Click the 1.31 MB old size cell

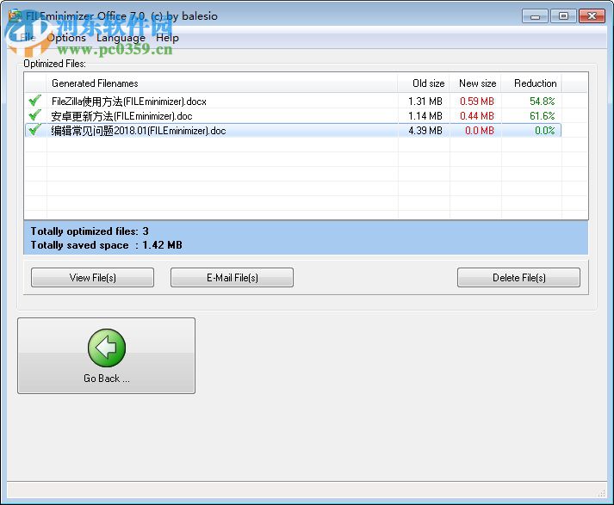pos(425,102)
